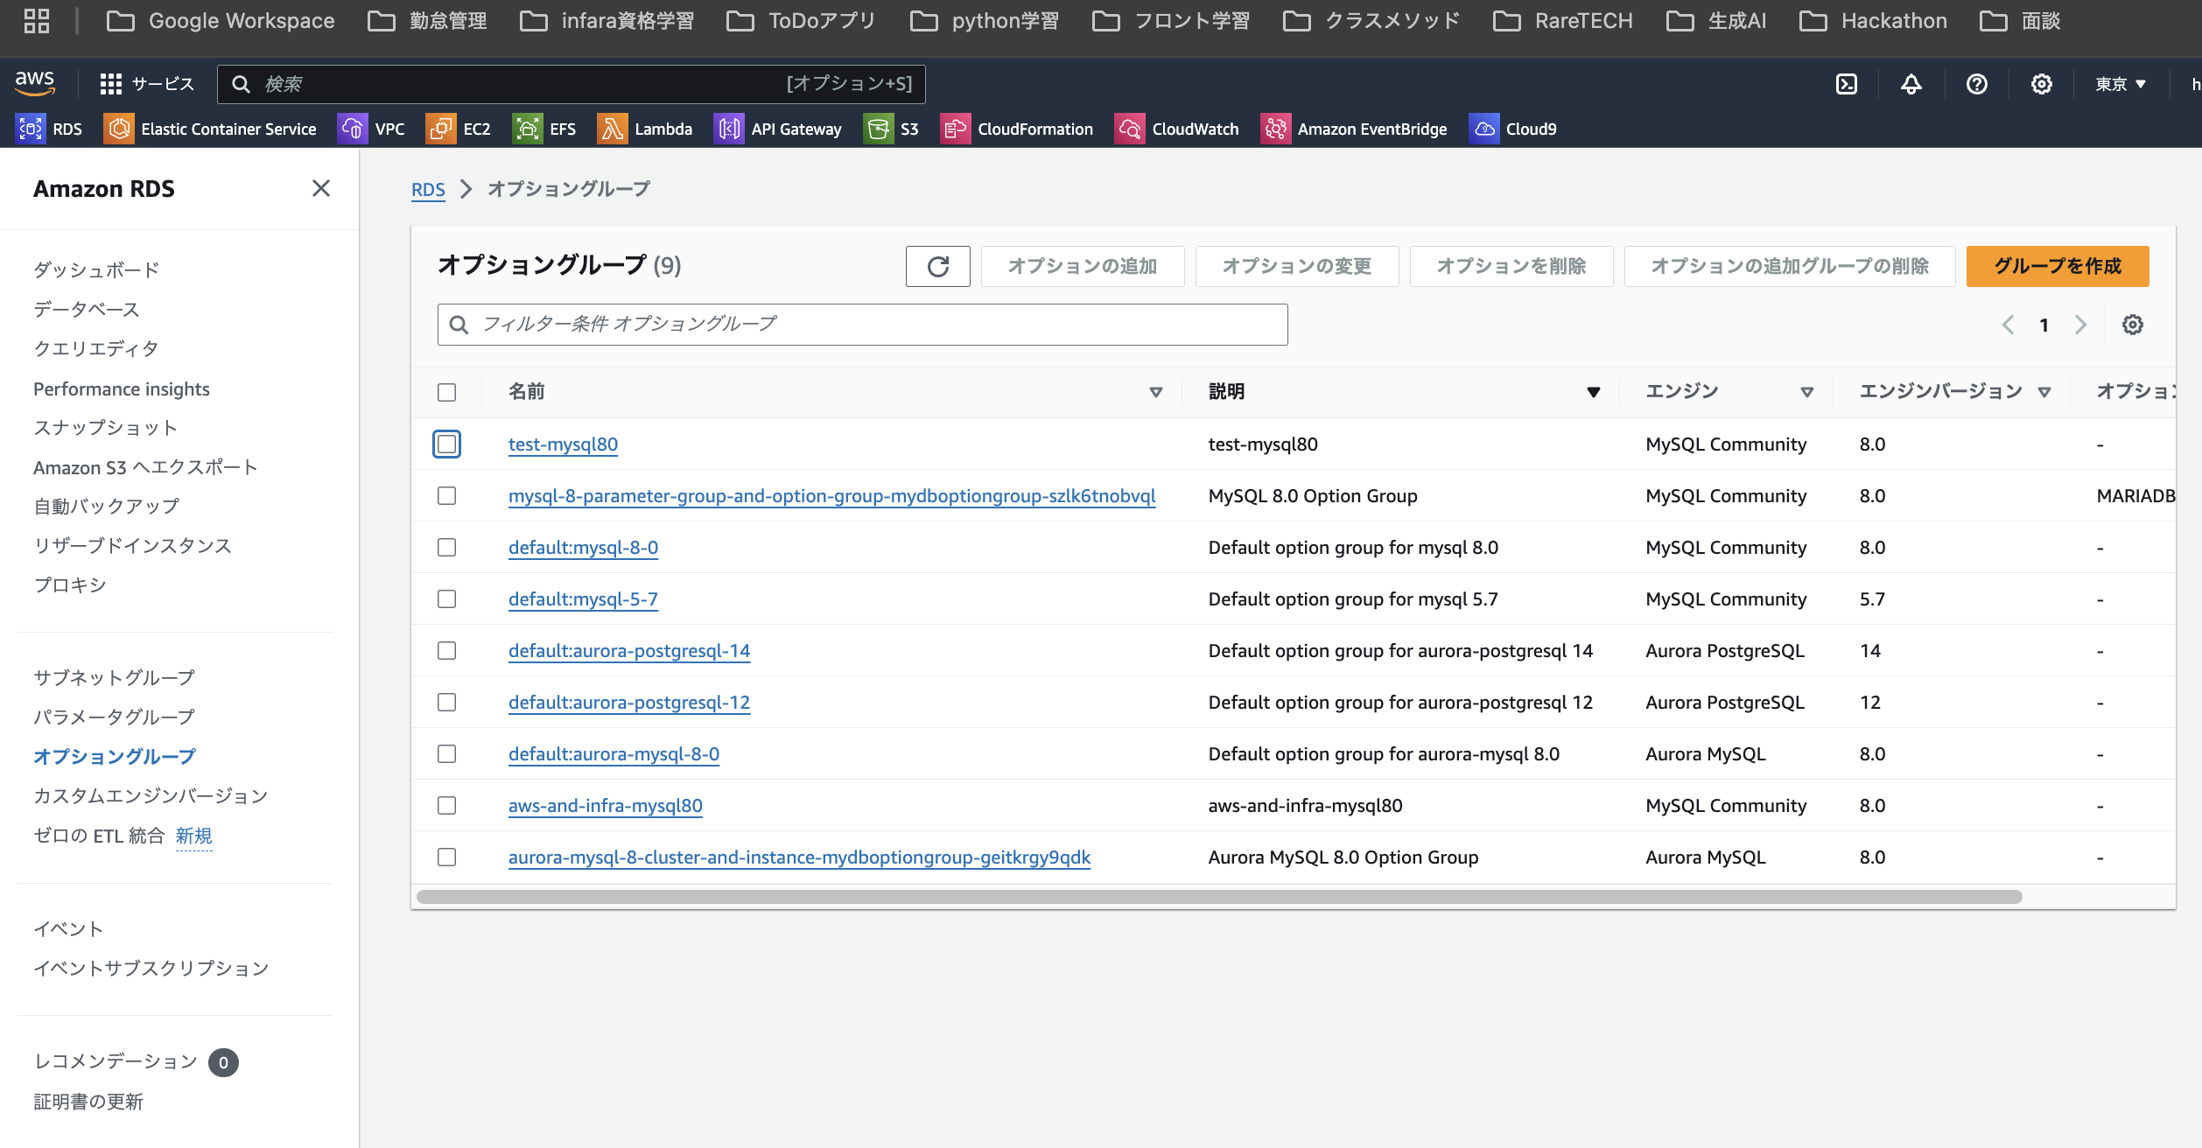Select the Lambda shortcut icon
The height and width of the screenshot is (1148, 2202).
coord(613,129)
